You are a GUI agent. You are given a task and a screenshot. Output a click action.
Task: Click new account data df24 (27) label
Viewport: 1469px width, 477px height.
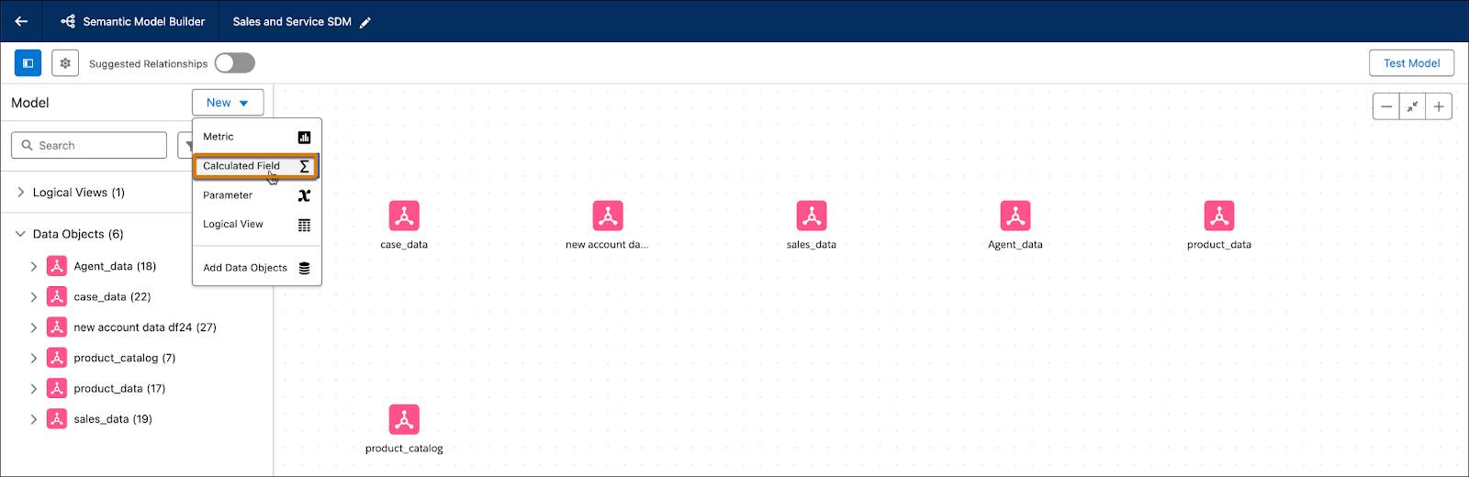pyautogui.click(x=145, y=327)
